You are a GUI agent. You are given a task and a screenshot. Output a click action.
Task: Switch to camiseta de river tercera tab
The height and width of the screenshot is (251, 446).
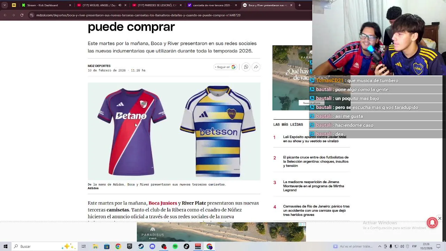pyautogui.click(x=213, y=5)
